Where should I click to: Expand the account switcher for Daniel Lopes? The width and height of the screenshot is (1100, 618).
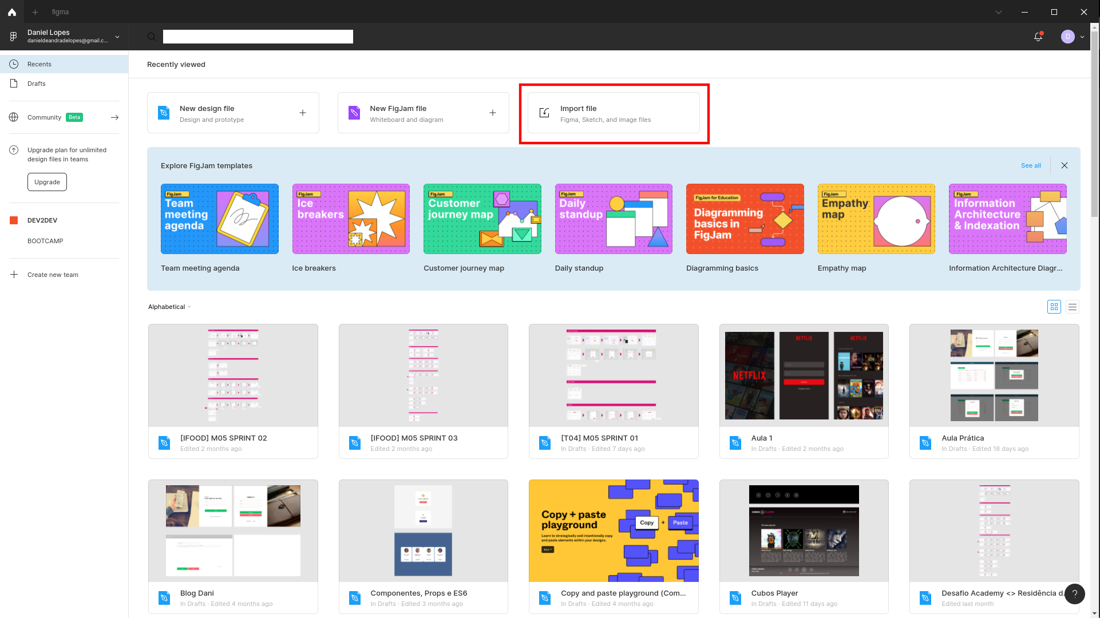pos(117,36)
